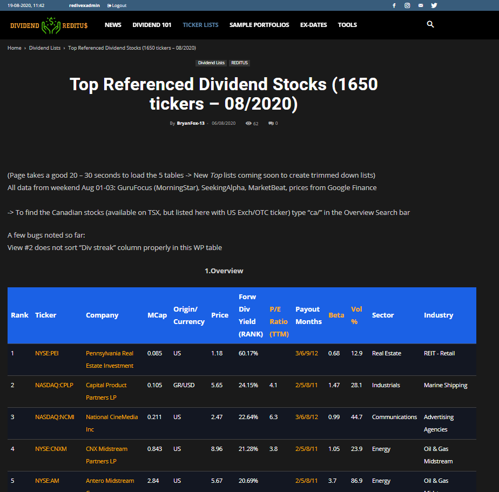
Task: Open the redivexadmin user link
Action: click(84, 5)
